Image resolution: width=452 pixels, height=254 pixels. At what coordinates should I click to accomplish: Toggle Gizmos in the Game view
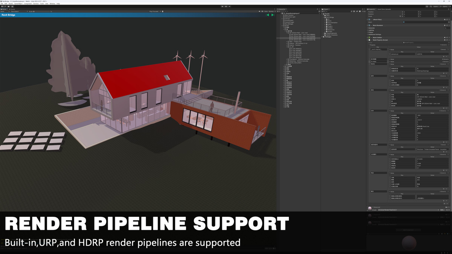271,11
